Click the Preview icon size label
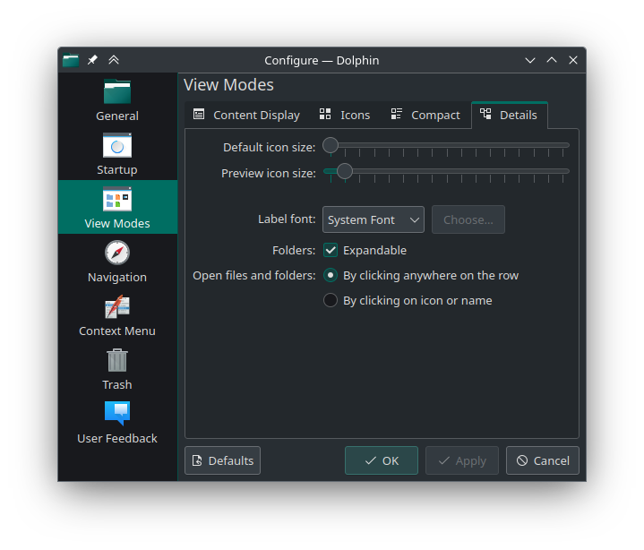The height and width of the screenshot is (550, 644). (x=269, y=174)
